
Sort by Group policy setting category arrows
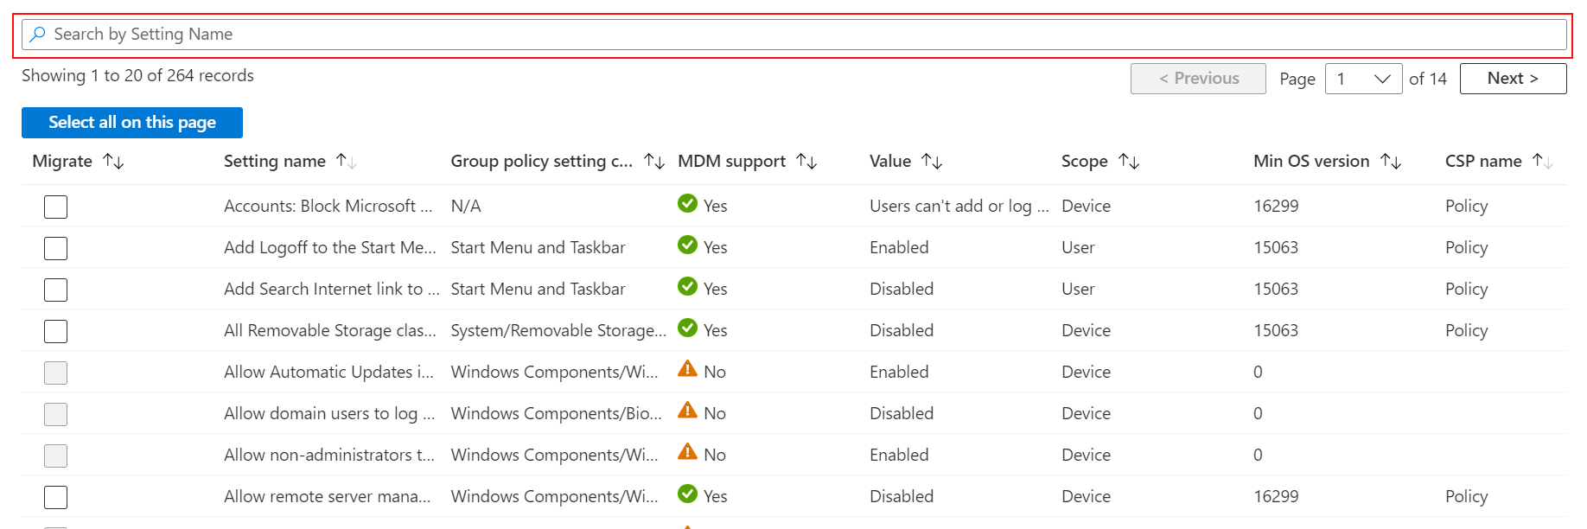(x=653, y=162)
